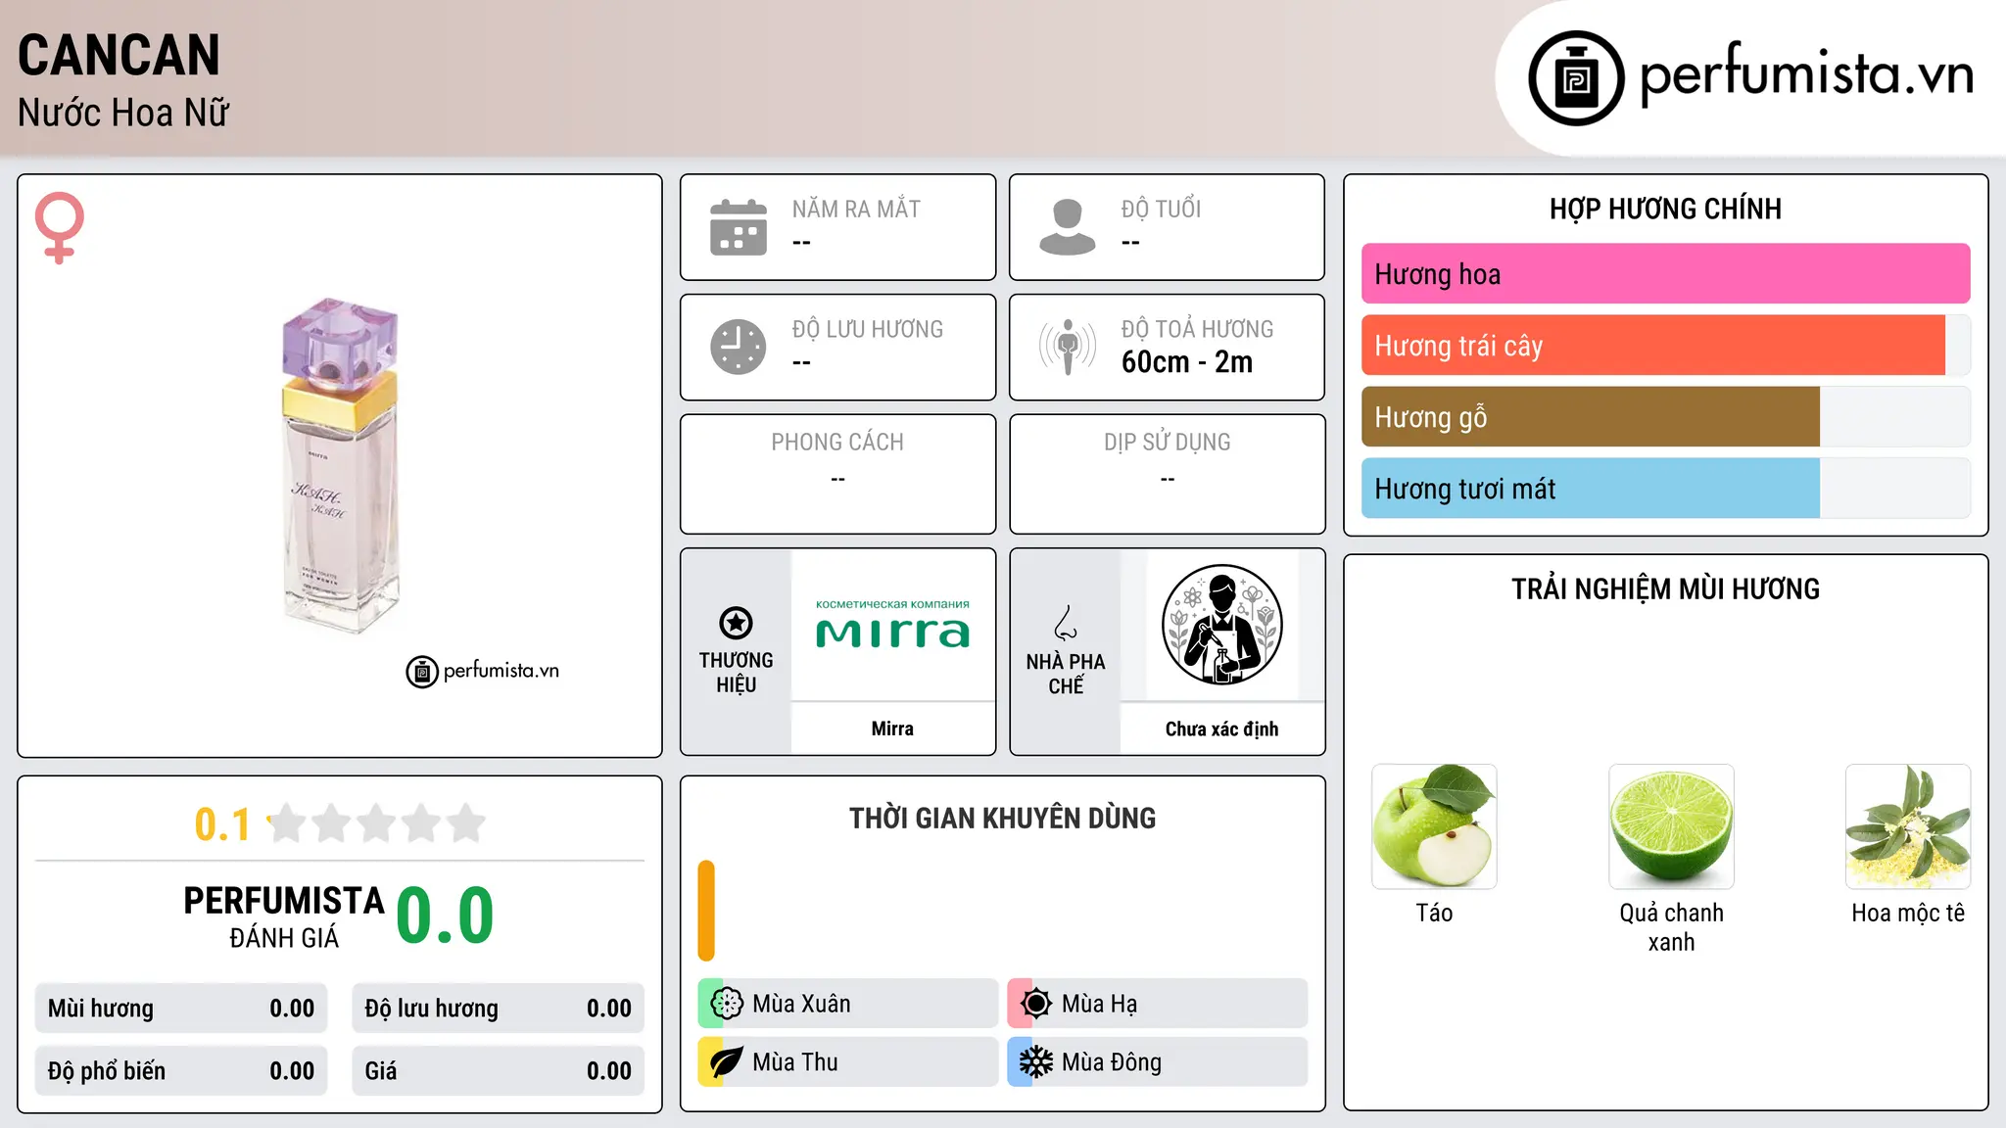This screenshot has height=1128, width=2006.
Task: Select the Mùa Hạ season button
Action: tap(1157, 1004)
